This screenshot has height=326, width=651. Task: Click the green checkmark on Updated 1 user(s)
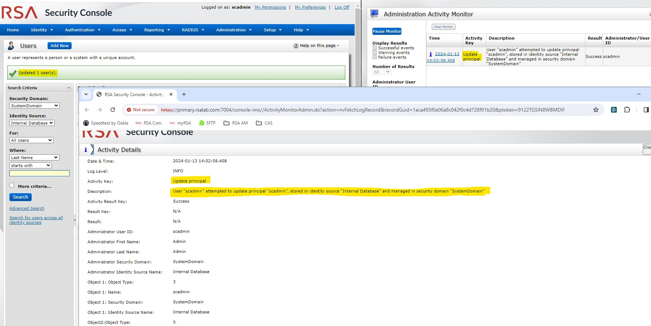pyautogui.click(x=13, y=73)
